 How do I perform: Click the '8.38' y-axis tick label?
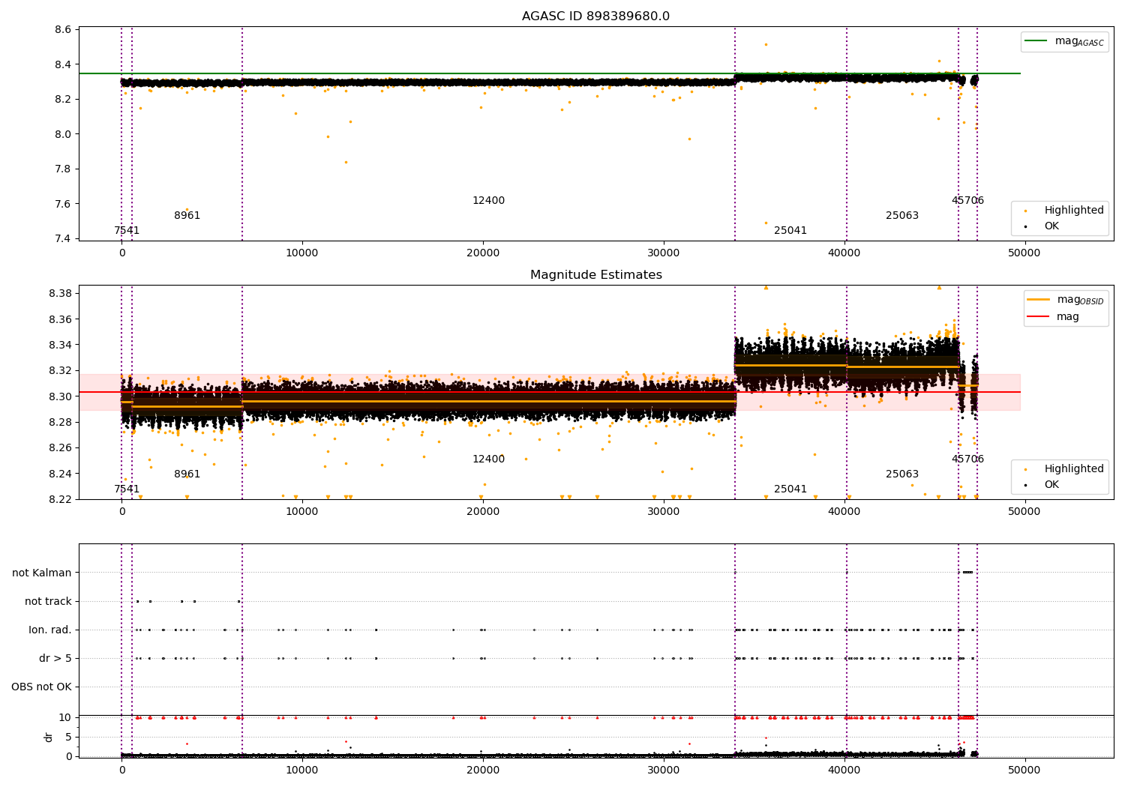tap(61, 293)
